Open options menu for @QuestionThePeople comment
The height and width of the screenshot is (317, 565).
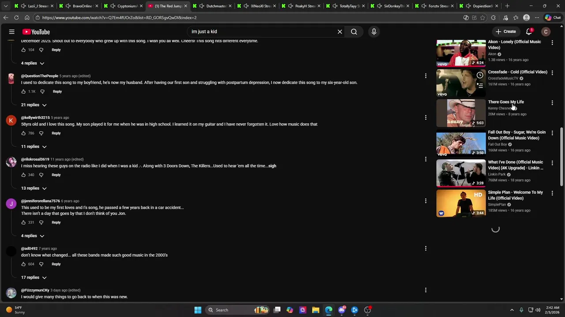[x=426, y=76]
